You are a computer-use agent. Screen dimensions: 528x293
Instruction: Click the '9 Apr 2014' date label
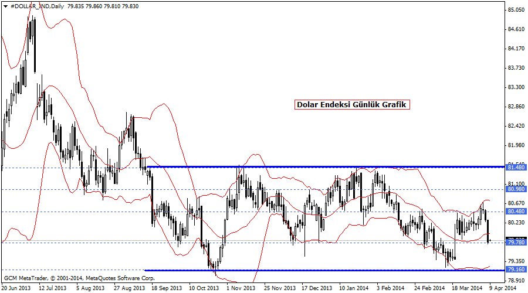[503, 288]
